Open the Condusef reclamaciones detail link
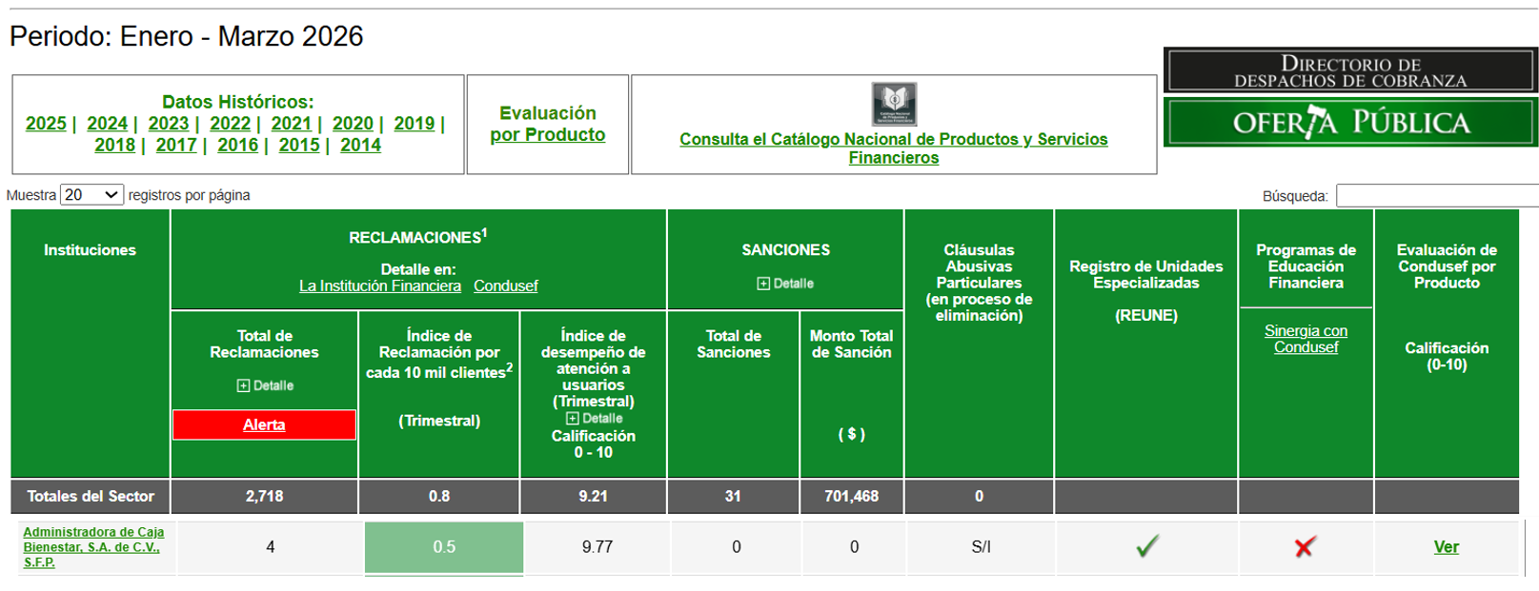The image size is (1539, 591). click(506, 286)
